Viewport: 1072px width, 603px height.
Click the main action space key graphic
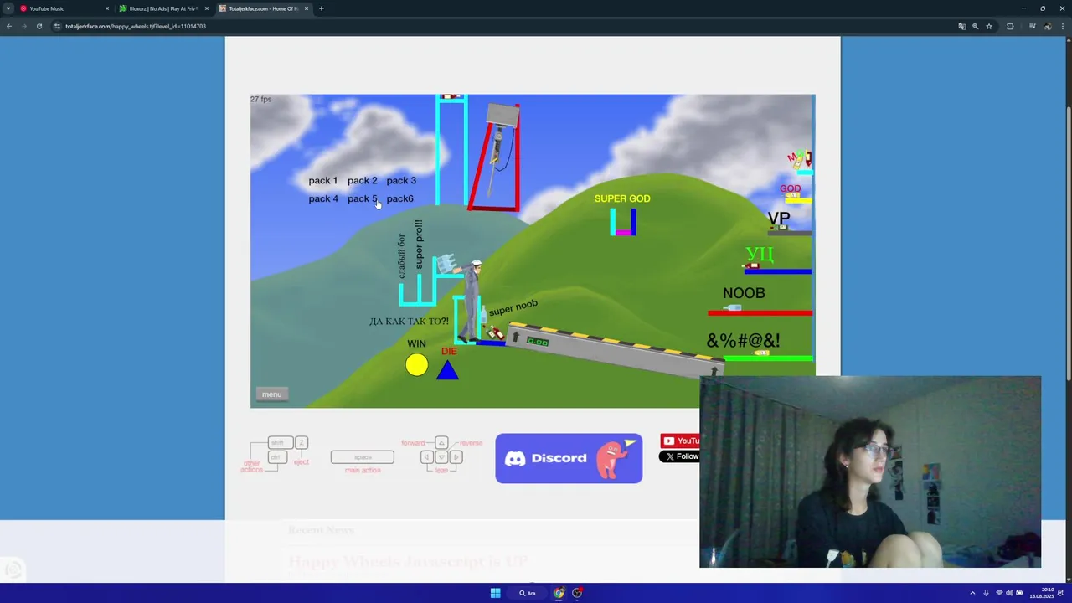point(362,457)
